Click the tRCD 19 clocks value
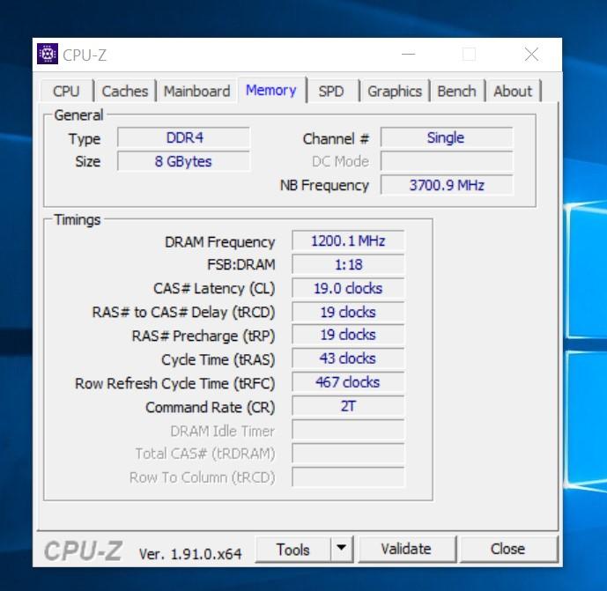 tap(348, 312)
